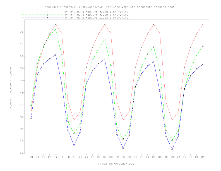221x171 pixels.
Task: Click the red solid legend line sample
Action: tap(43, 12)
